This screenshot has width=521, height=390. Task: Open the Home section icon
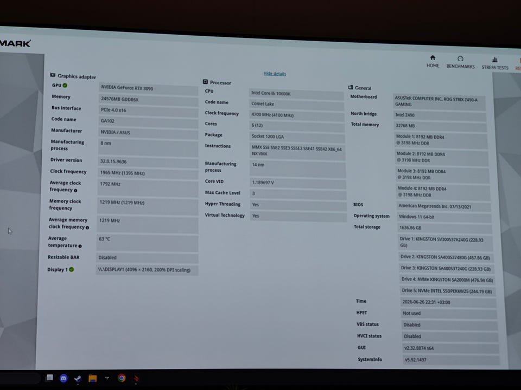(433, 58)
